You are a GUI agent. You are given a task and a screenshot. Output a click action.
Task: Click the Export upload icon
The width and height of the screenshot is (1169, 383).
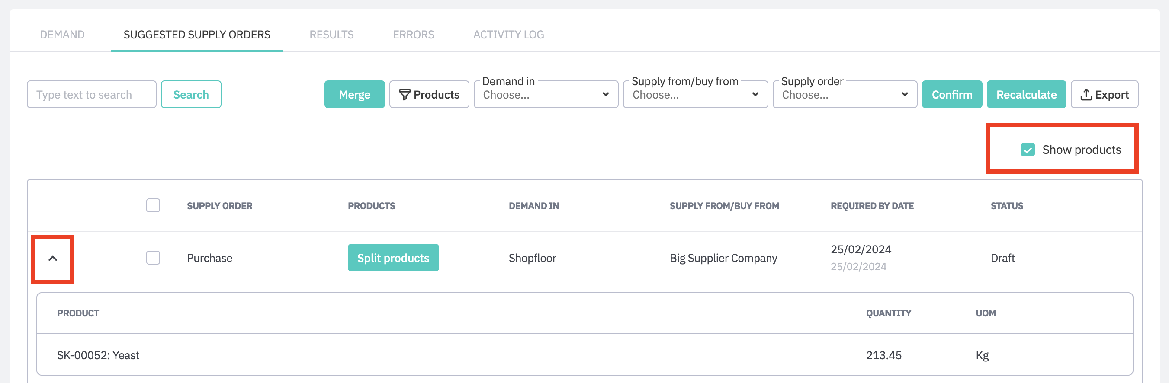click(x=1086, y=95)
